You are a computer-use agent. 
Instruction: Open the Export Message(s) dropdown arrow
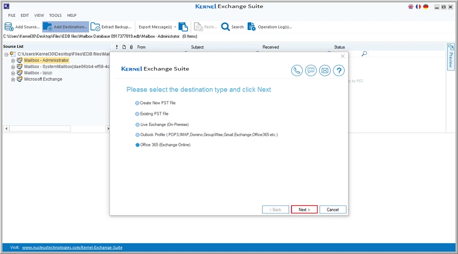pyautogui.click(x=175, y=27)
